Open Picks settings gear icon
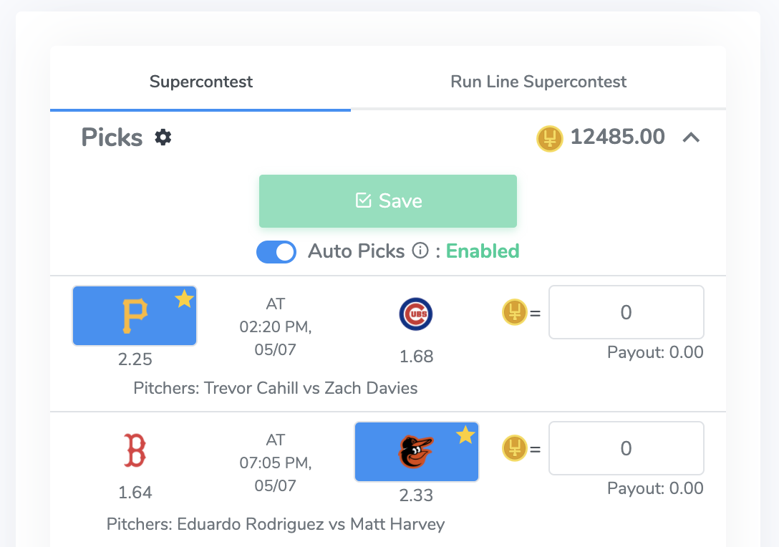Screen dimensions: 779x547 163,137
